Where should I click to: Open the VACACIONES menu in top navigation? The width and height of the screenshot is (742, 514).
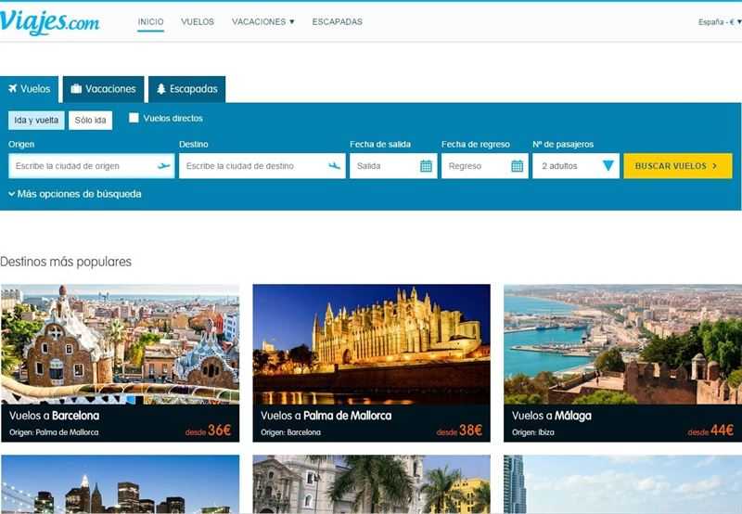point(262,21)
